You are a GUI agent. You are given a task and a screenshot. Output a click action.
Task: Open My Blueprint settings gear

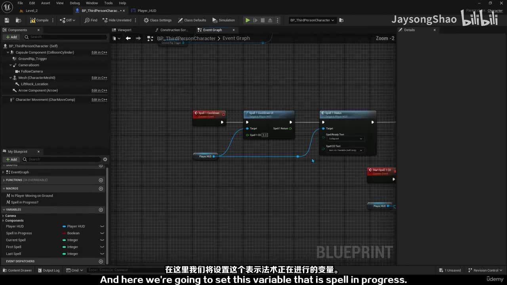[x=105, y=159]
